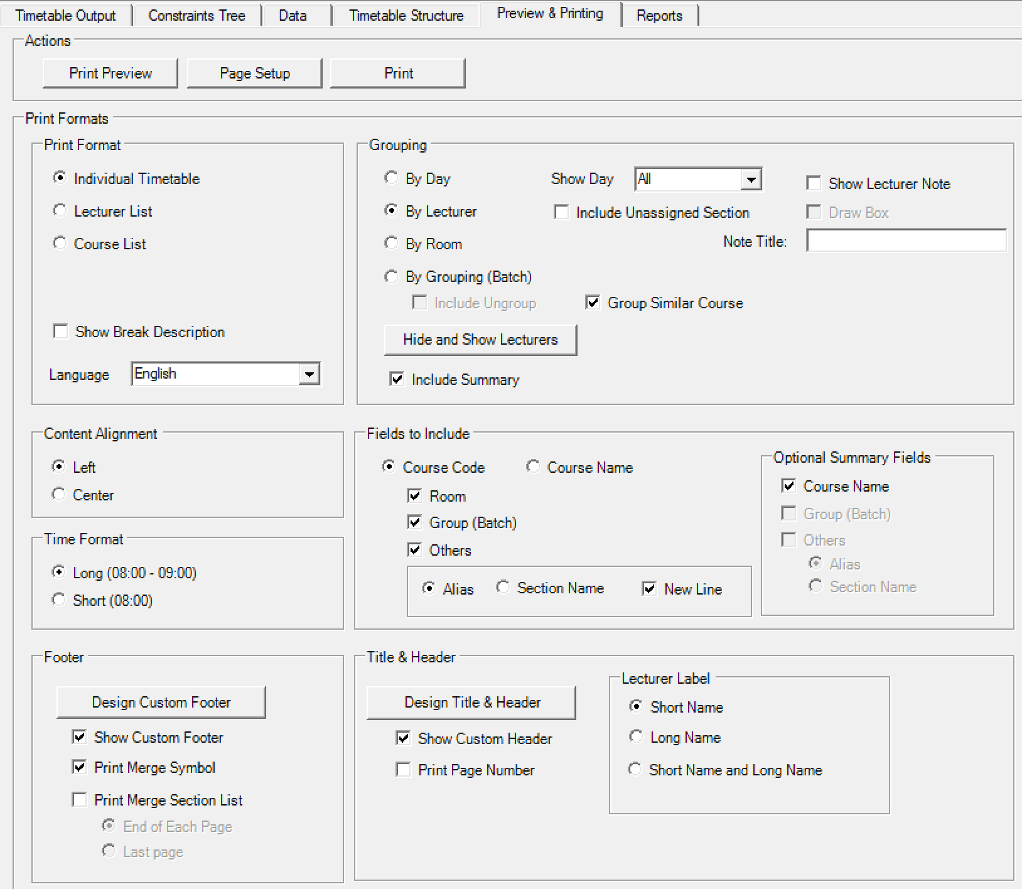Go to the Reports tab
The image size is (1022, 889).
click(659, 16)
